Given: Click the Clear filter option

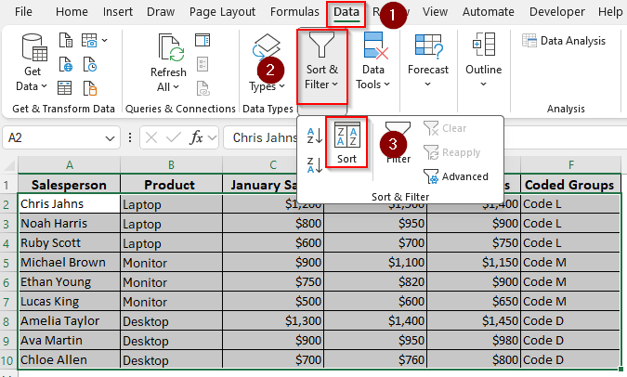Looking at the screenshot, I should pyautogui.click(x=445, y=128).
